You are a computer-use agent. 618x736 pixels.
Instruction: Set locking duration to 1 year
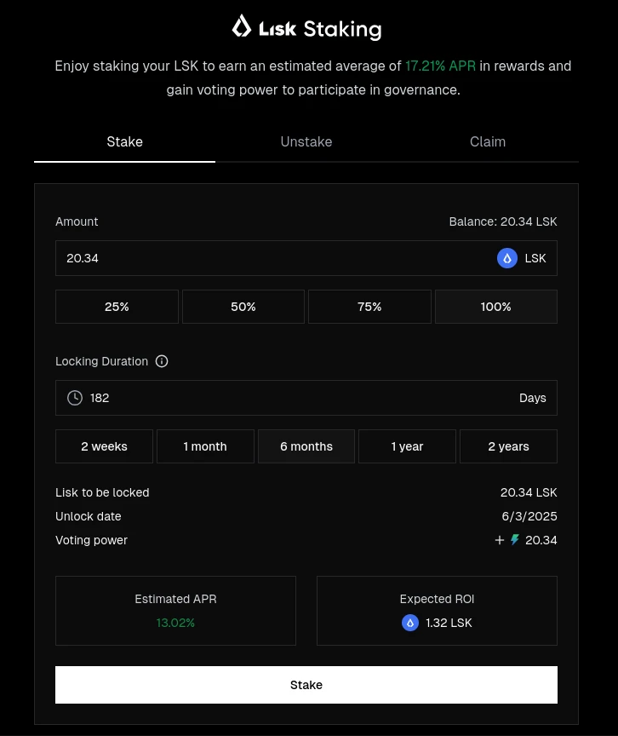tap(408, 446)
